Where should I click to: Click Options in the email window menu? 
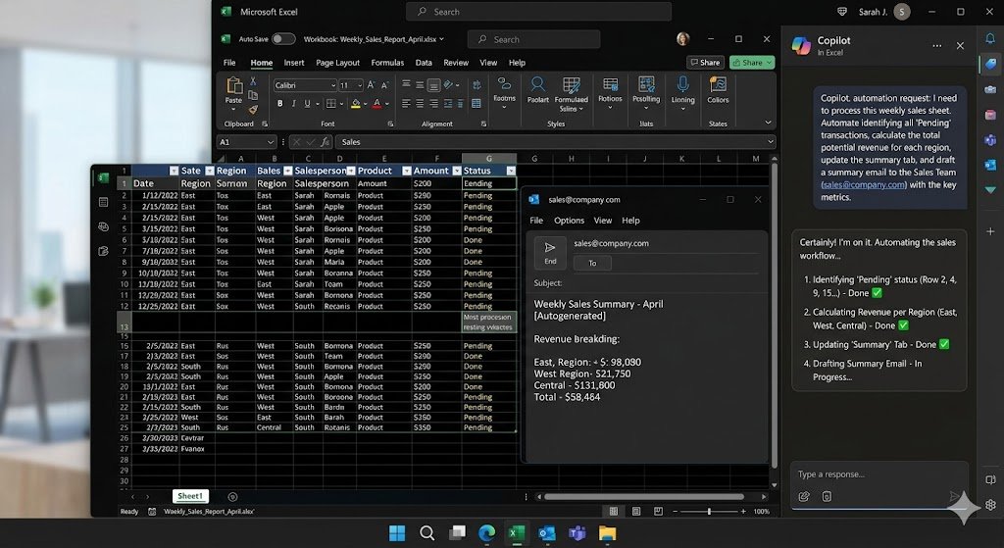coord(569,221)
